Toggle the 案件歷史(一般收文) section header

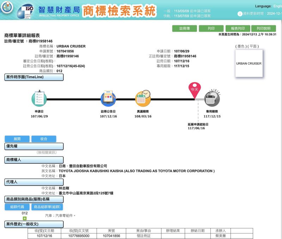34,224
